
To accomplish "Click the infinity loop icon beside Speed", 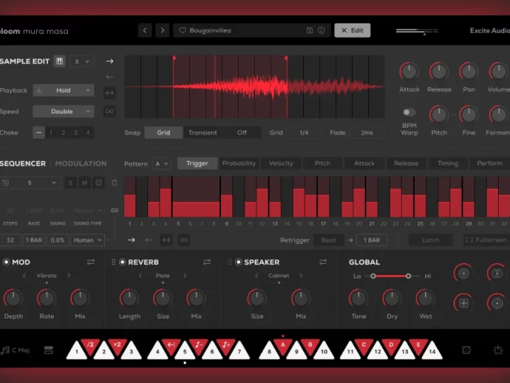I will pyautogui.click(x=110, y=111).
